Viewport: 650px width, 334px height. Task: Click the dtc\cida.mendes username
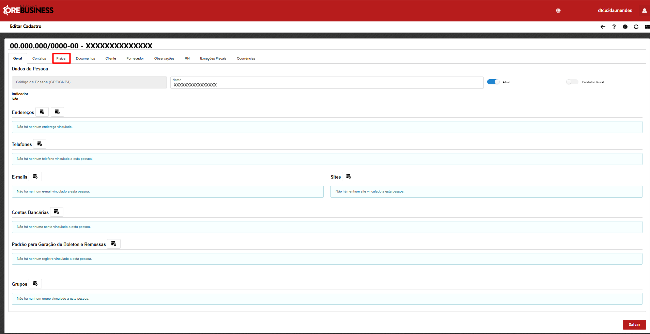(x=615, y=11)
